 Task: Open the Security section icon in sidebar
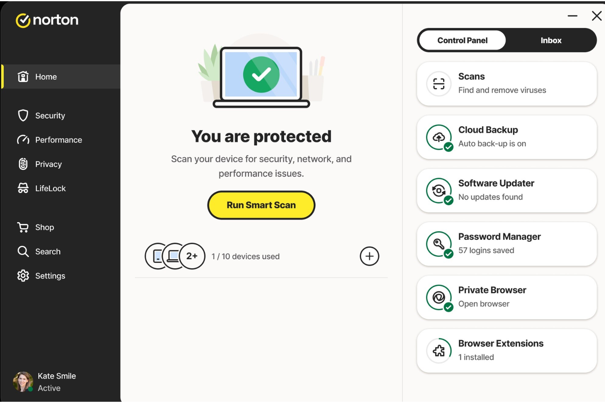pyautogui.click(x=24, y=115)
